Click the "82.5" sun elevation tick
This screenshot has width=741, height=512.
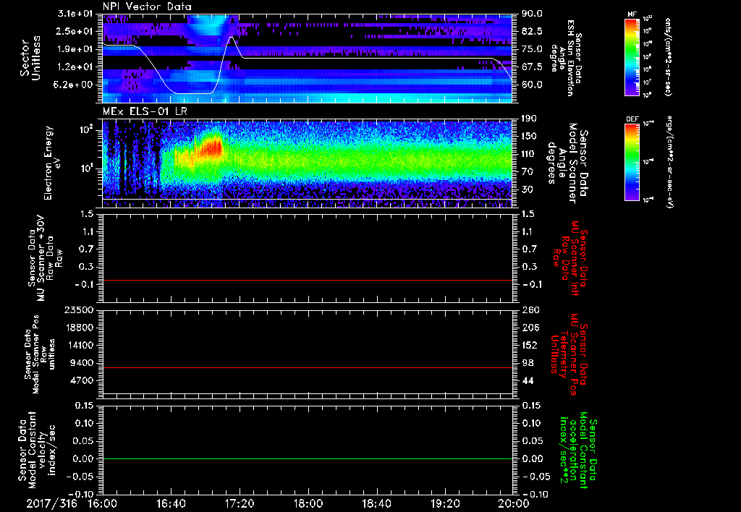coord(532,31)
